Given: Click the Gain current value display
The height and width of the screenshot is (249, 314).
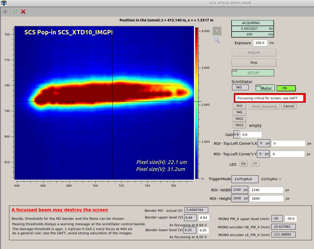Looking at the screenshot, I should click(236, 134).
